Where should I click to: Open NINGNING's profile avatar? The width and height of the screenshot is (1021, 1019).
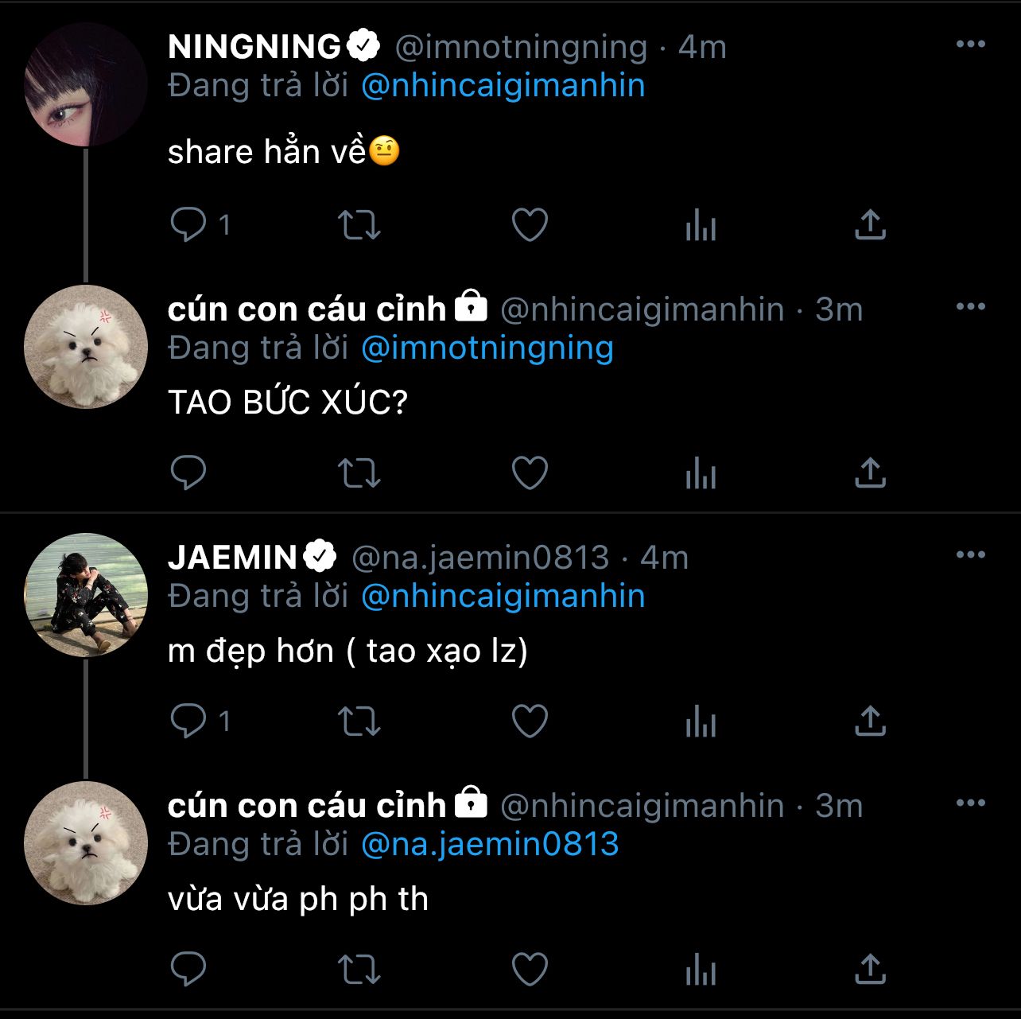pos(86,84)
